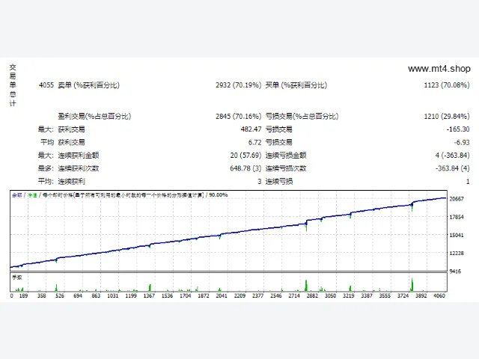Click the 连续获利次数 label
This screenshot has height=359, width=479.
point(79,168)
